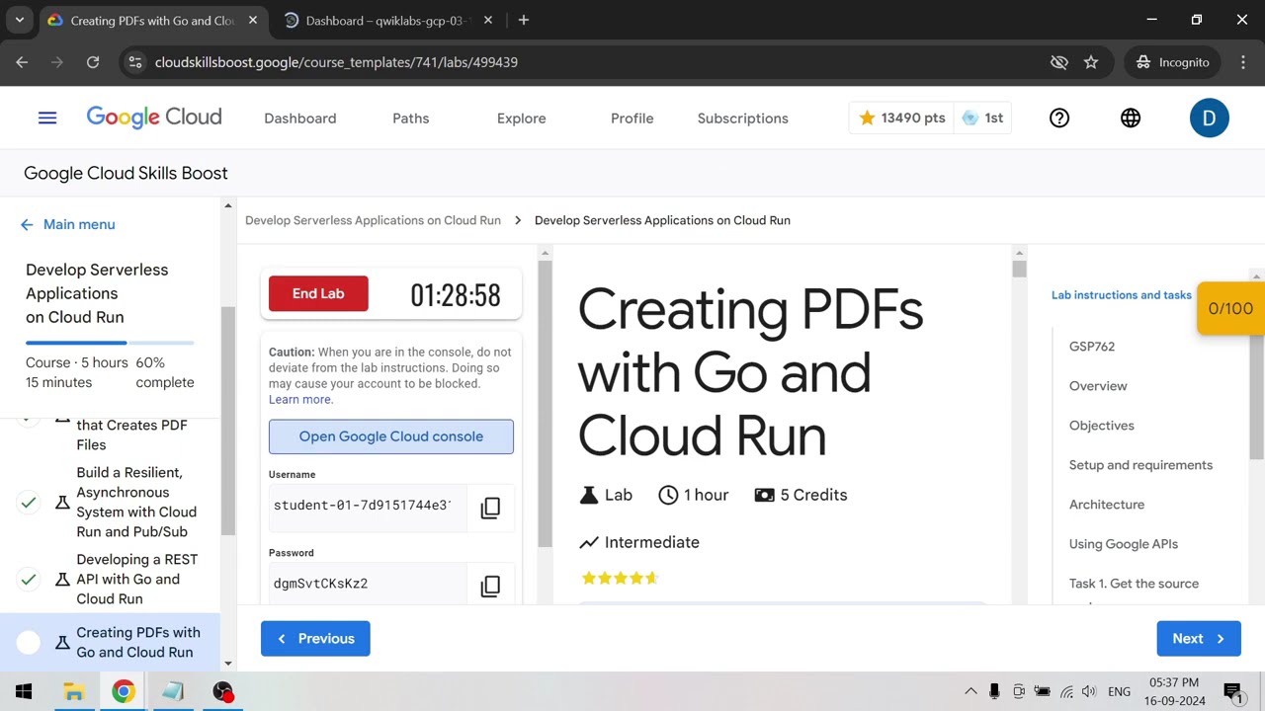1265x711 pixels.
Task: Bookmark this page with star icon
Action: pyautogui.click(x=1091, y=62)
